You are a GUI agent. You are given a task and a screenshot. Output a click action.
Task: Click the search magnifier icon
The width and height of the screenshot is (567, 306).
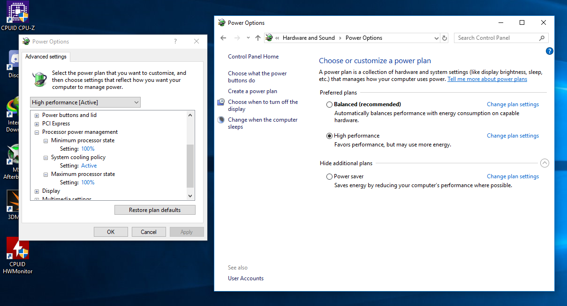pos(542,38)
